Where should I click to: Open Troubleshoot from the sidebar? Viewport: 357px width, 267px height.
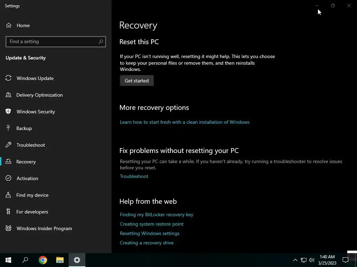pyautogui.click(x=31, y=145)
